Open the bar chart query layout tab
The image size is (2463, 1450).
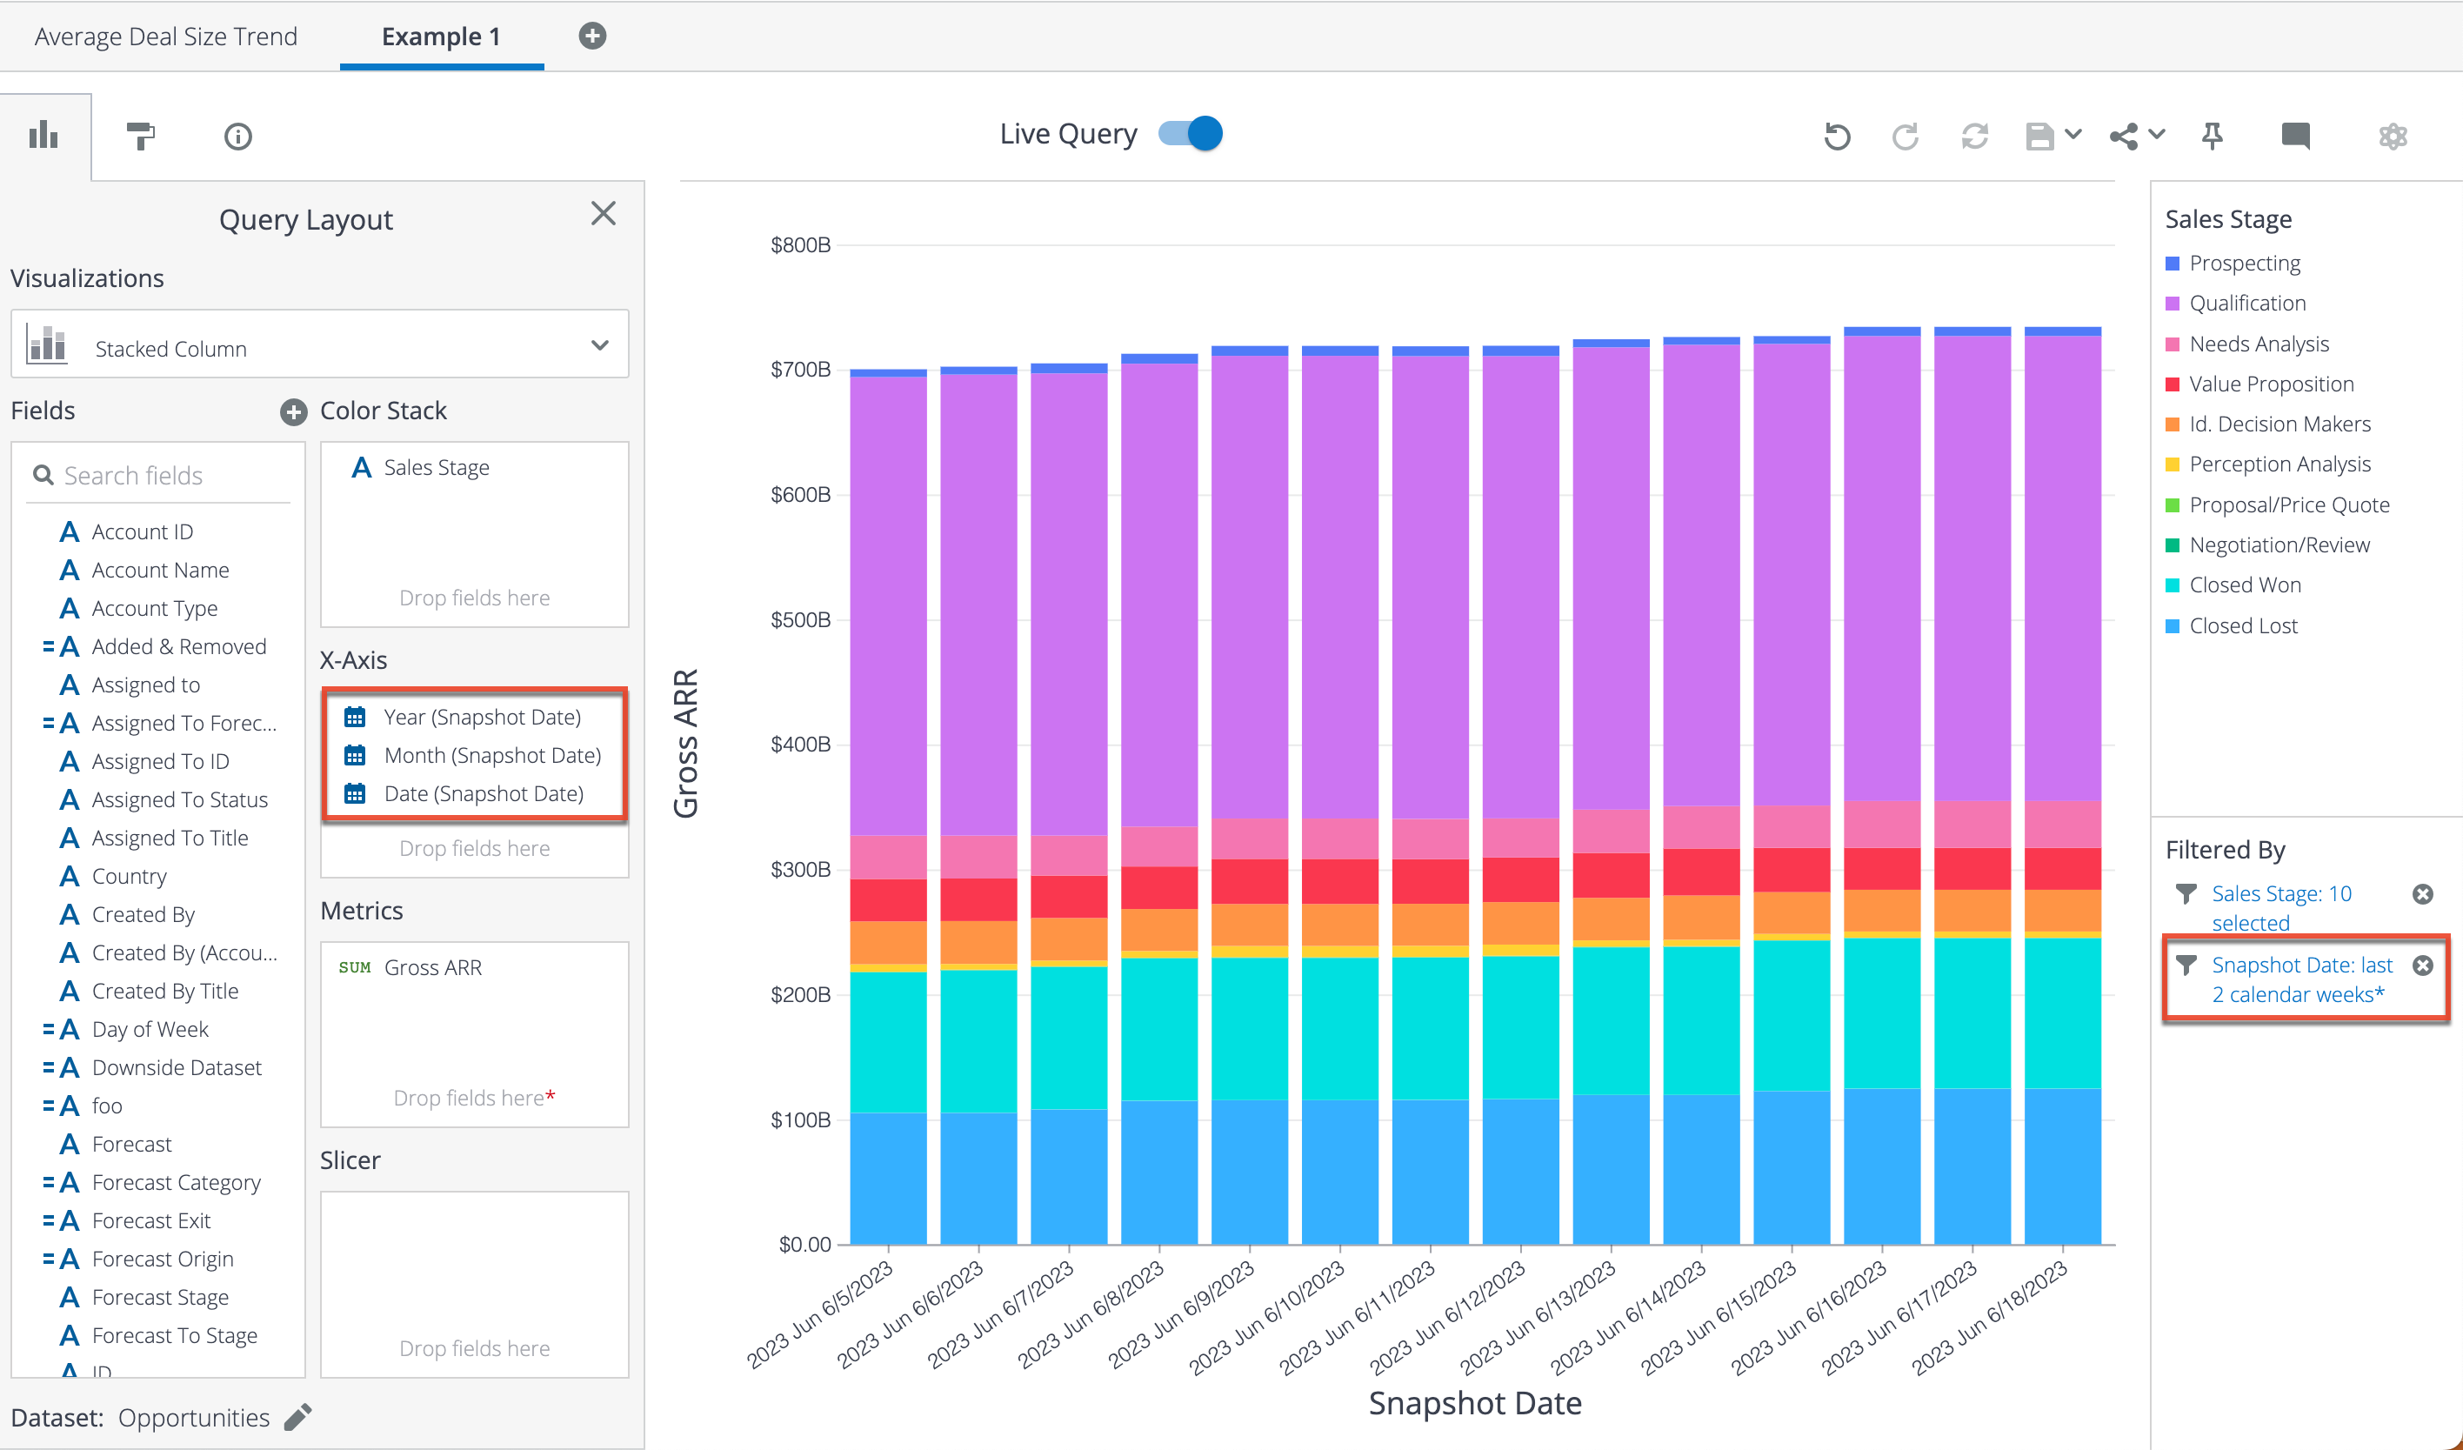tap(44, 136)
